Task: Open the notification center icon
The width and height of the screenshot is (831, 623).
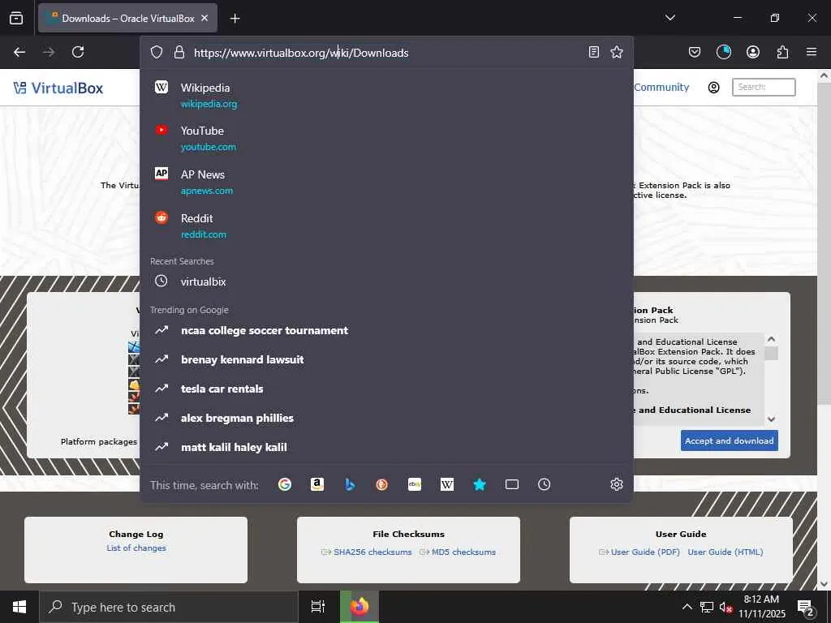Action: pos(806,608)
